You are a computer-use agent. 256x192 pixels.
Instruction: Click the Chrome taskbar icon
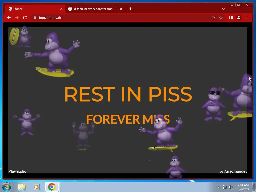[52, 187]
